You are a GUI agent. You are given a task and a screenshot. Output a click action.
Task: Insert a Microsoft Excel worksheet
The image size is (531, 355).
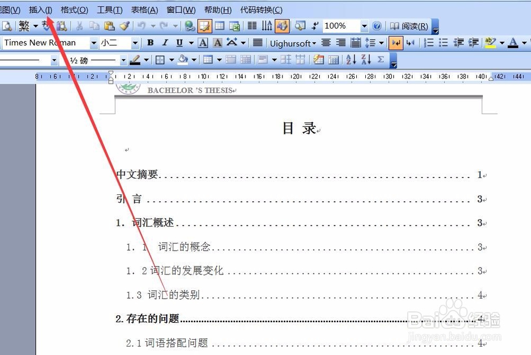tap(235, 26)
